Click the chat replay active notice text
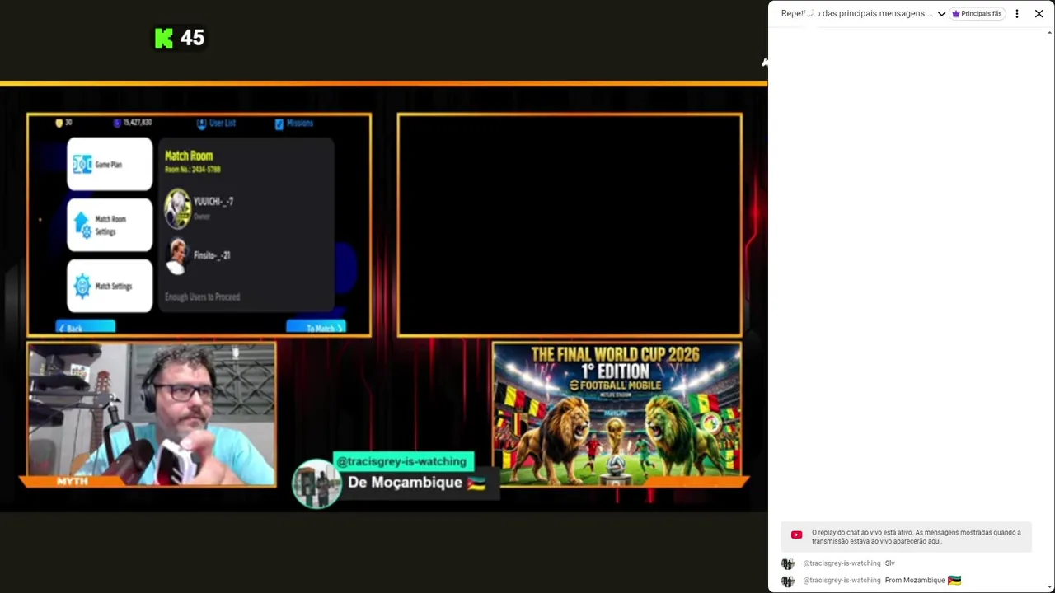Viewport: 1055px width, 593px height. [x=916, y=537]
